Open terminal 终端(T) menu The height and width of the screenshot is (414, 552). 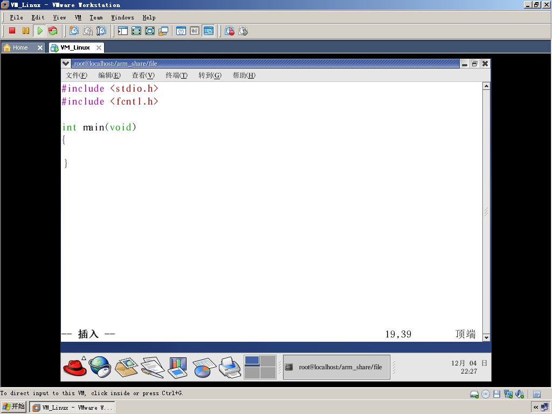pos(177,75)
